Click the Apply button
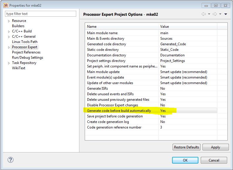 [215, 147]
